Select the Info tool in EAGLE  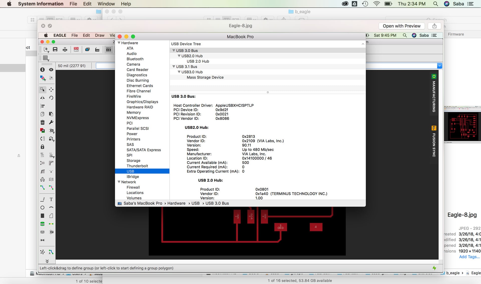point(43,69)
